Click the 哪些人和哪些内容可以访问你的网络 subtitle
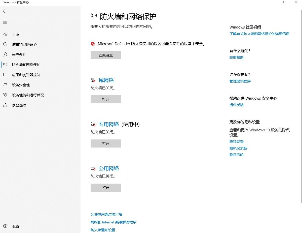This screenshot has height=233, width=302. tap(122, 26)
